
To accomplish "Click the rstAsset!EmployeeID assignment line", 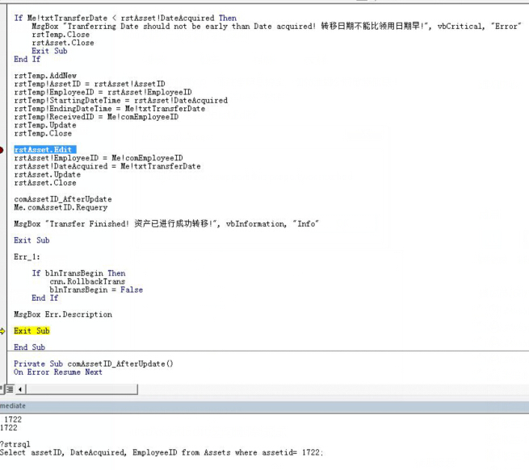I will coord(99,158).
